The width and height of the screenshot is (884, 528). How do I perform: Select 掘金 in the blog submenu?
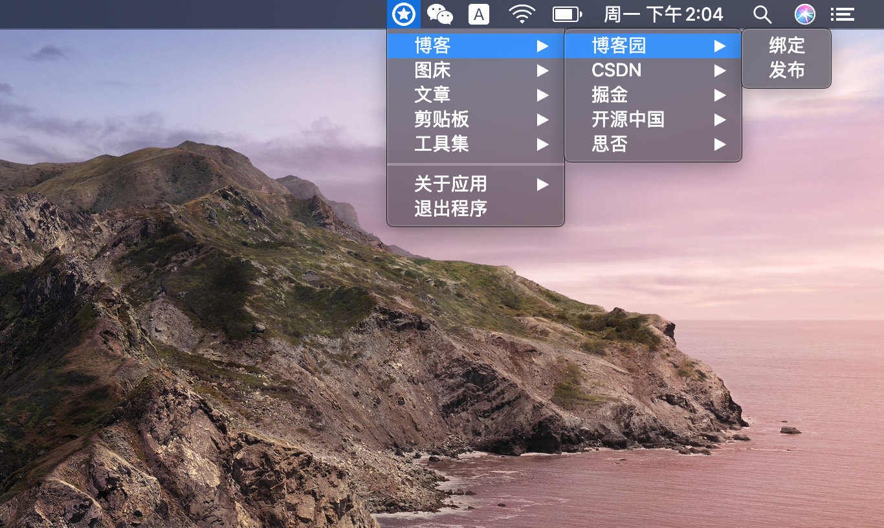(x=653, y=95)
